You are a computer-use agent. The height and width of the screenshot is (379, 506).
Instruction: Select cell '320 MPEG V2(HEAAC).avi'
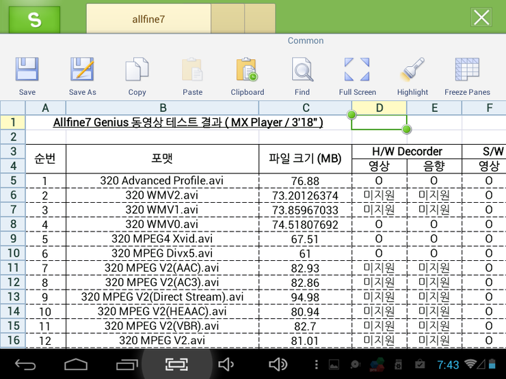162,311
